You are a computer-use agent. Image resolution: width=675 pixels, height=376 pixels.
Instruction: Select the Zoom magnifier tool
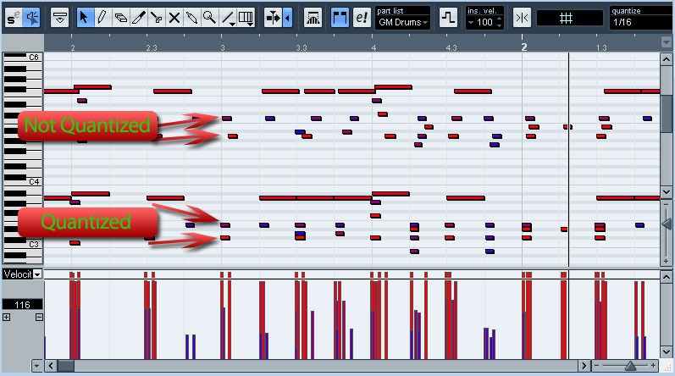tap(209, 18)
